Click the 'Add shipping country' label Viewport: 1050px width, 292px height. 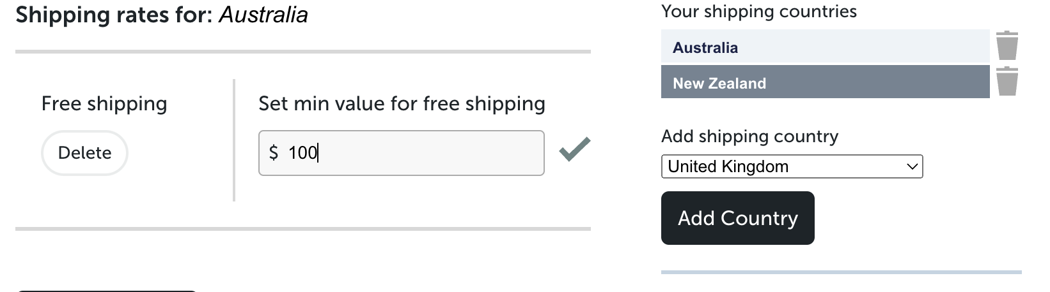[749, 136]
